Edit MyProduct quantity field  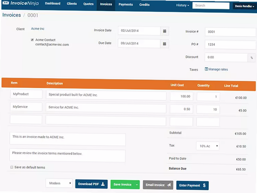point(208,97)
